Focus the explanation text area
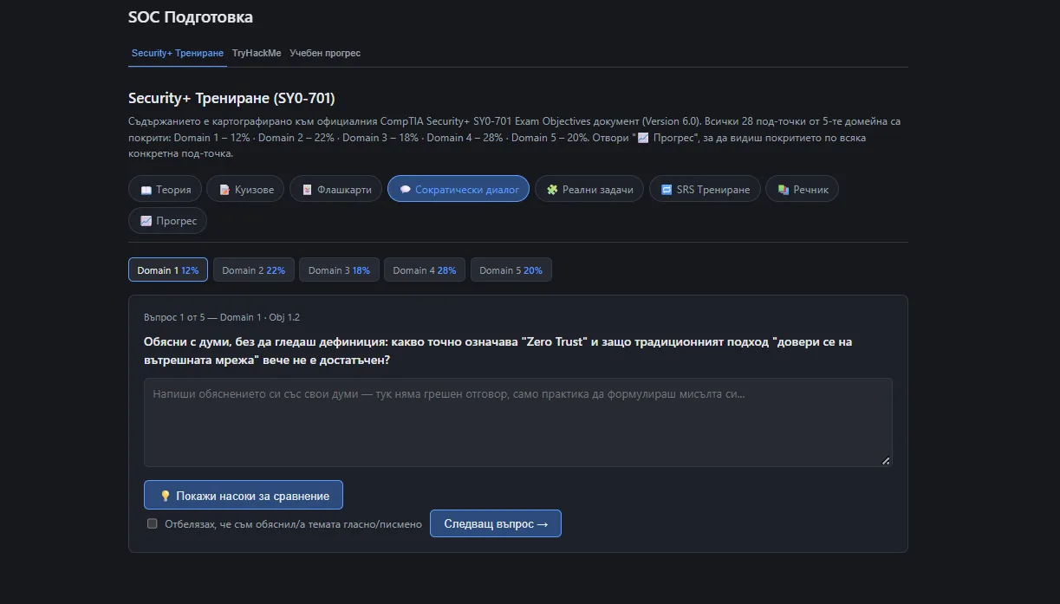The height and width of the screenshot is (604, 1060). tap(517, 422)
